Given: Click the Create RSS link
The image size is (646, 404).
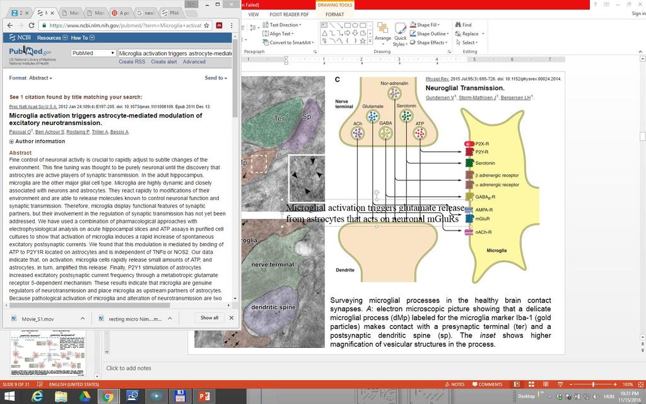Looking at the screenshot, I should 132,62.
